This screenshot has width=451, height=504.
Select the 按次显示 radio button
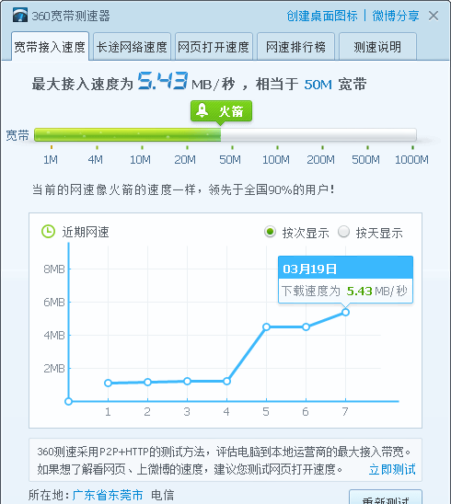coord(270,232)
